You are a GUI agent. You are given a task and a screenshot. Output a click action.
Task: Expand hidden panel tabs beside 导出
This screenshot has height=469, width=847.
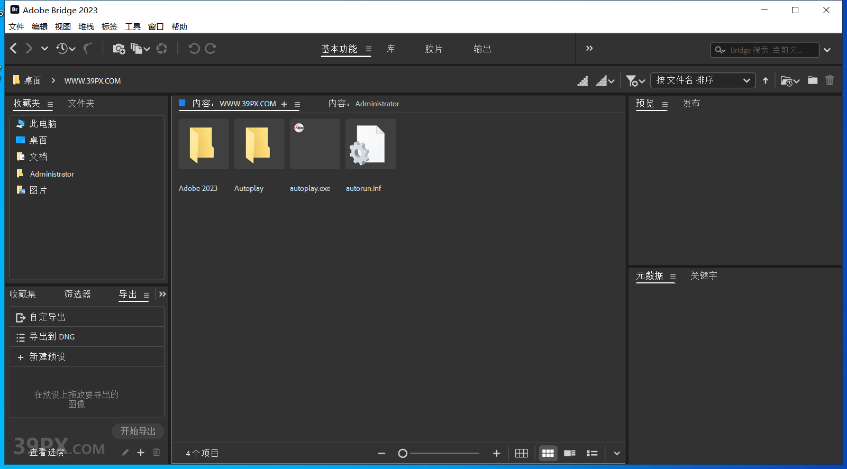162,294
